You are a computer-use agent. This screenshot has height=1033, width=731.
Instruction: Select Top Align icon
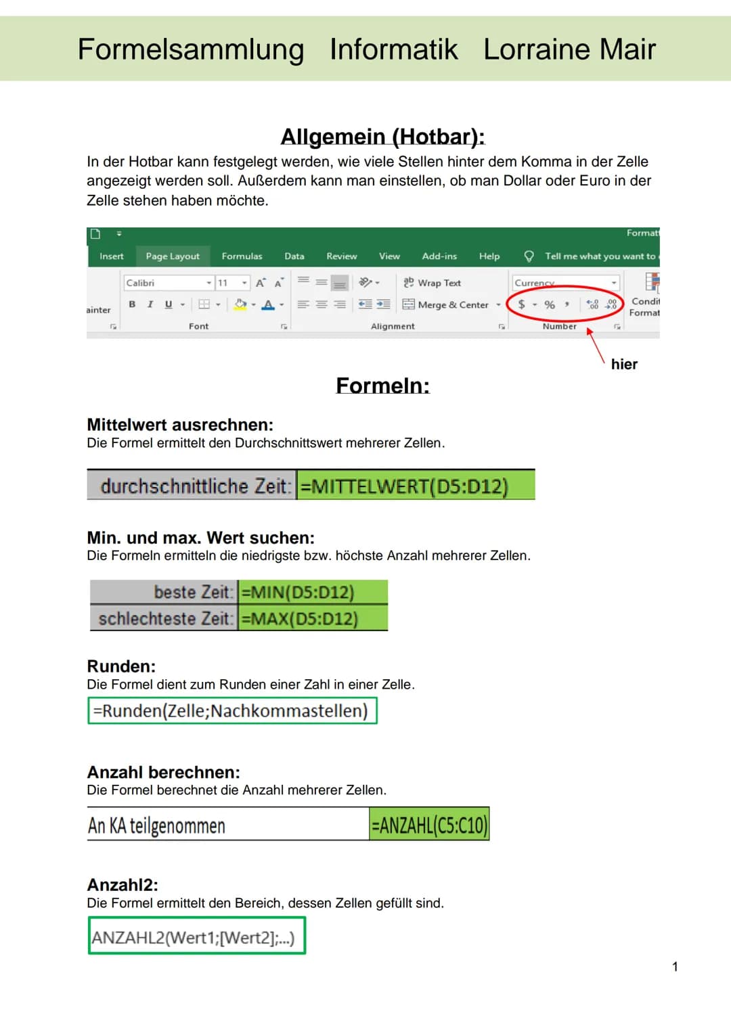point(304,280)
